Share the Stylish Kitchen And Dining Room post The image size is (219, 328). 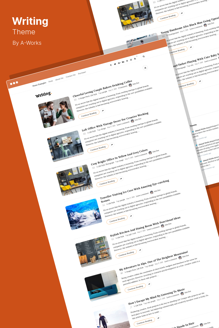[140, 250]
